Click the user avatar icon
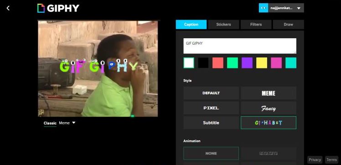 click(263, 8)
